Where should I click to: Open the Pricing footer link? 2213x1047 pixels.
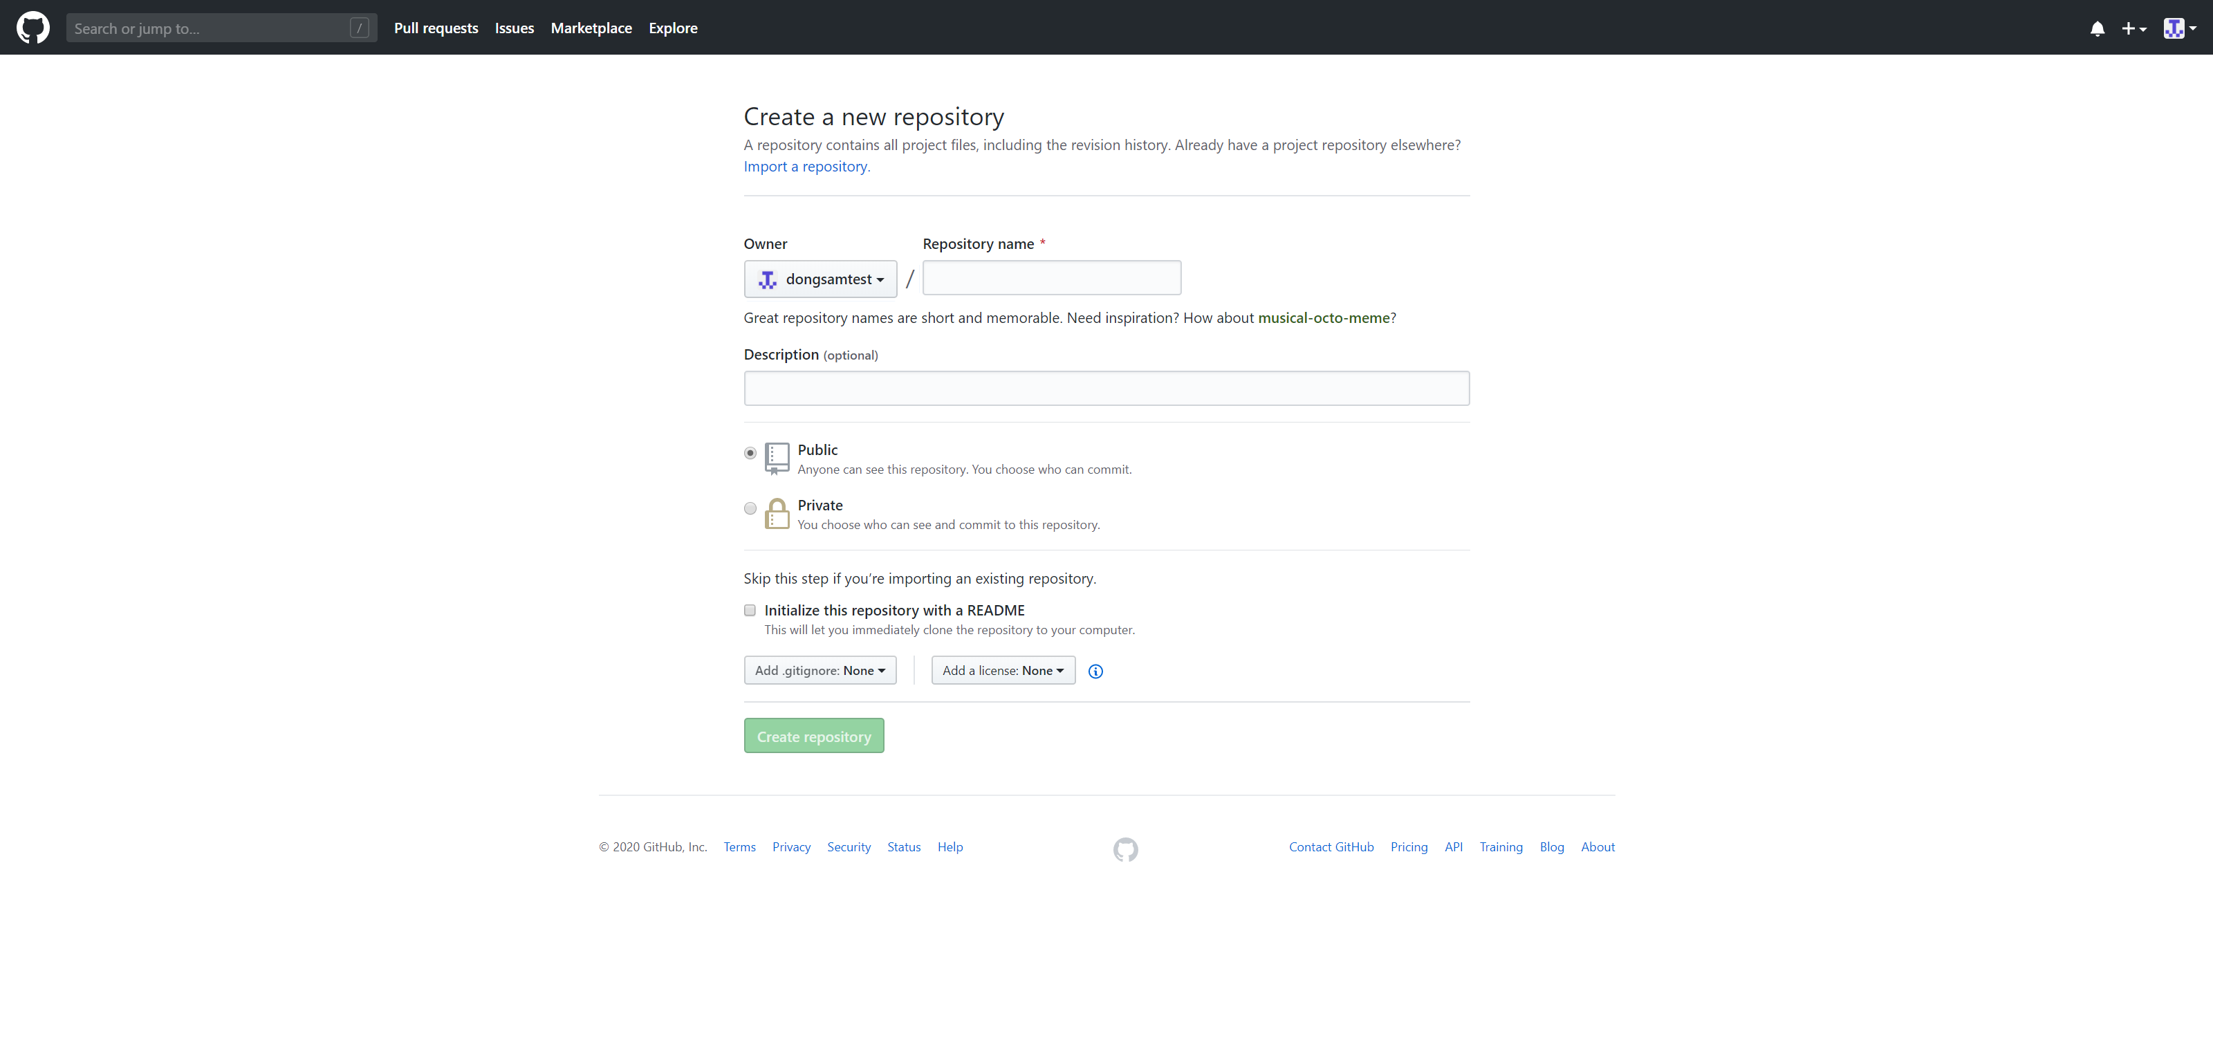tap(1409, 847)
